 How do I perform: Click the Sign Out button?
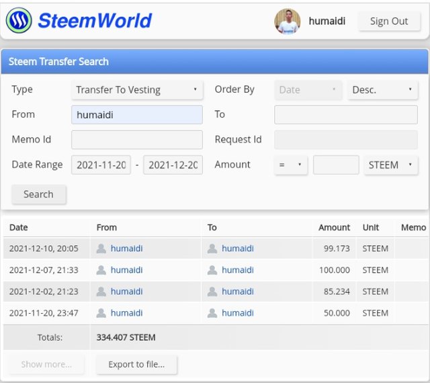coord(389,22)
